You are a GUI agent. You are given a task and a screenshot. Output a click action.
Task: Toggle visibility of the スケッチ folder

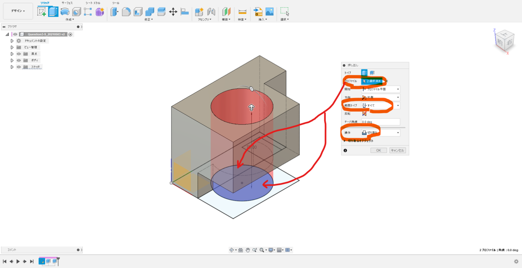(19, 67)
